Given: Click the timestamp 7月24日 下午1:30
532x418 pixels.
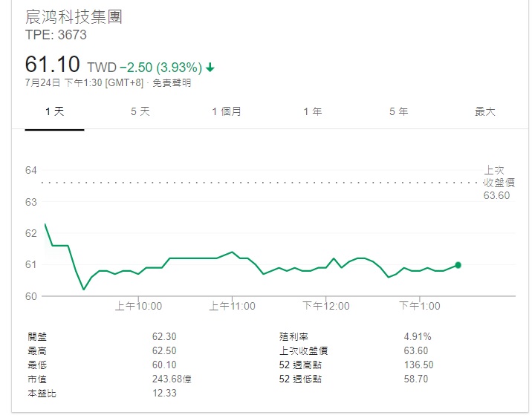Looking at the screenshot, I should click(x=63, y=82).
